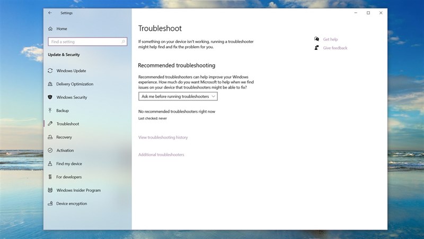The image size is (424, 239).
Task: Click the Find my device icon
Action: pyautogui.click(x=50, y=164)
